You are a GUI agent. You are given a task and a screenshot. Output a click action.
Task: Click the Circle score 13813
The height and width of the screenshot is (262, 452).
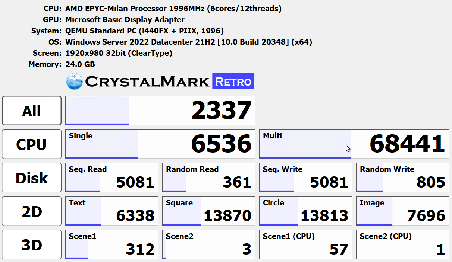pyautogui.click(x=306, y=211)
